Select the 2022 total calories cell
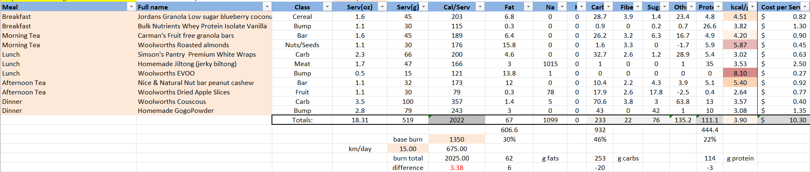This screenshot has height=172, width=810. 457,120
